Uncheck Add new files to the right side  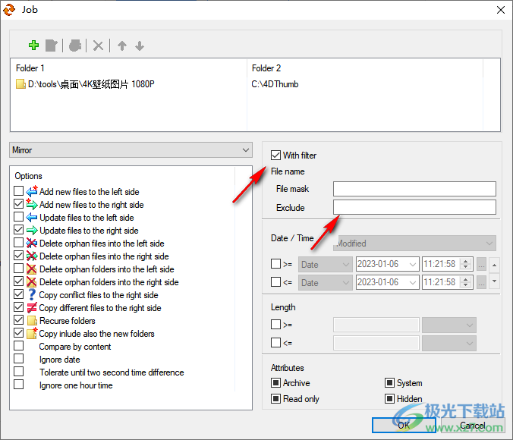point(19,204)
